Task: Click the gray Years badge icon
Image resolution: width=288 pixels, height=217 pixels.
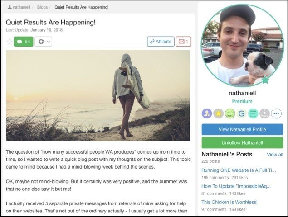Action: point(265,113)
